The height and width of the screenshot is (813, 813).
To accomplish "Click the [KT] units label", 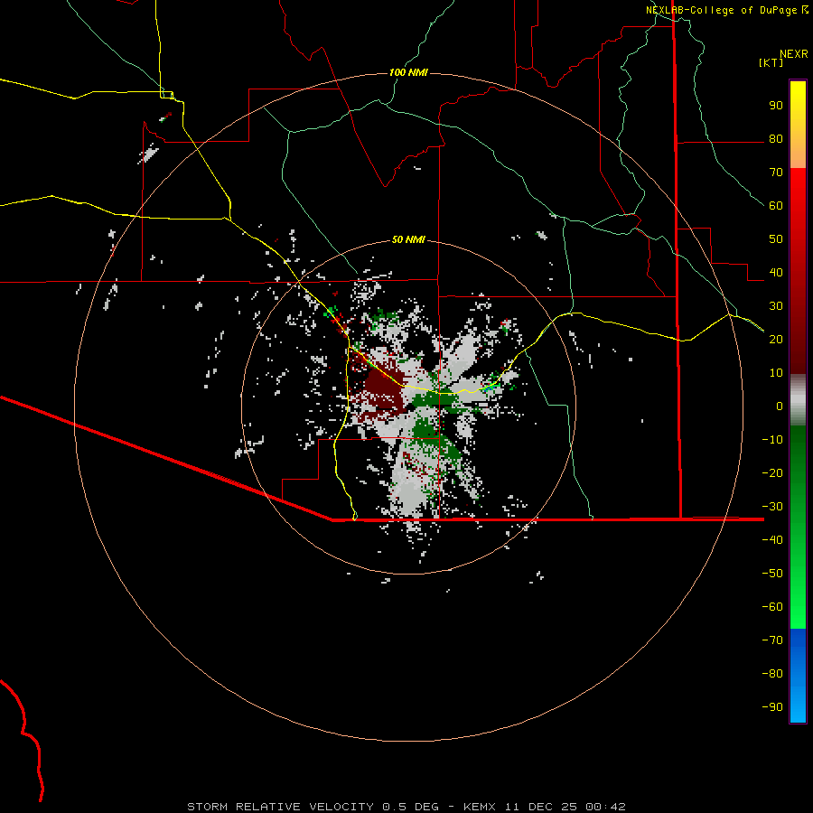I will click(771, 62).
